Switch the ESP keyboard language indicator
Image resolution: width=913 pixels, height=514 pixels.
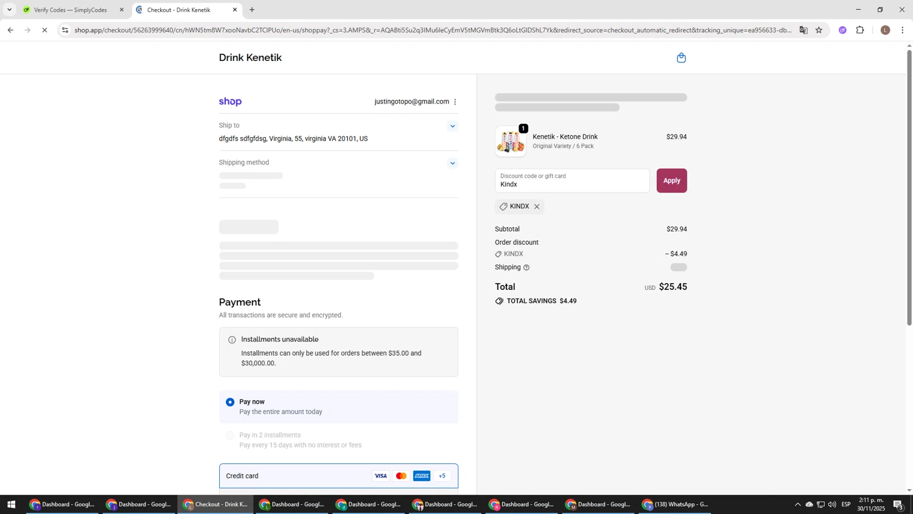point(846,505)
